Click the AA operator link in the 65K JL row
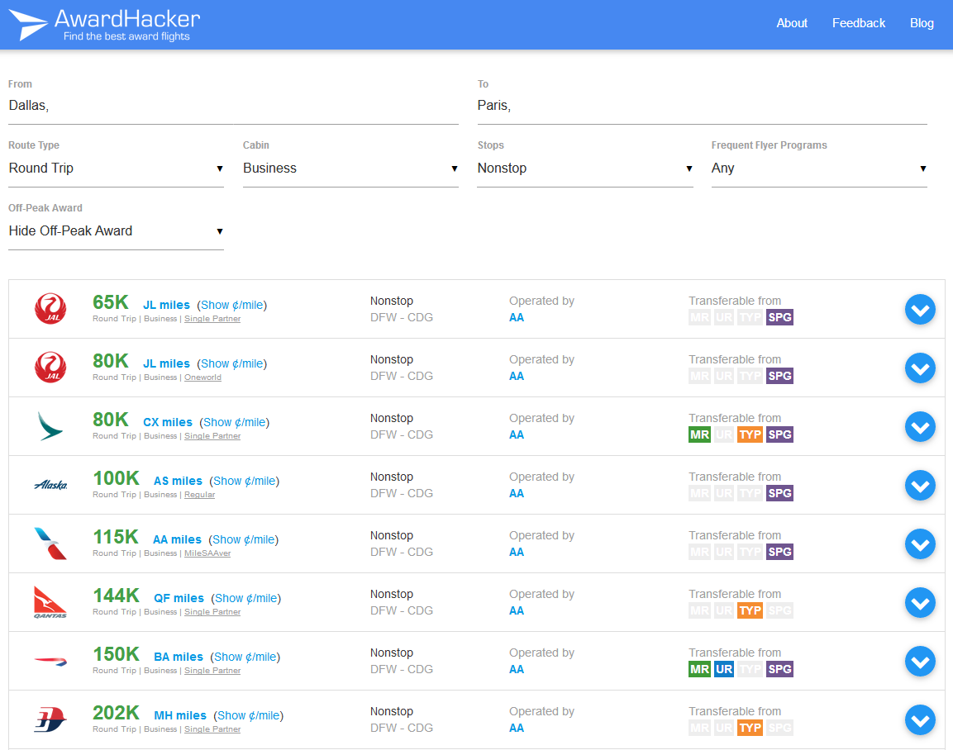Viewport: 953px width, 750px height. (x=517, y=318)
